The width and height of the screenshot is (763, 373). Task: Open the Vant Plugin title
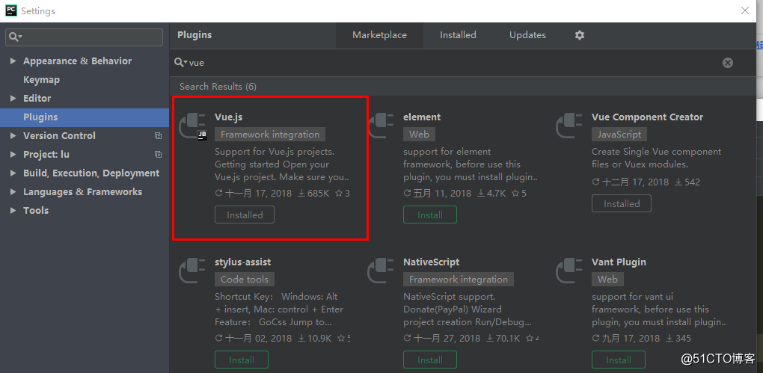tap(619, 262)
